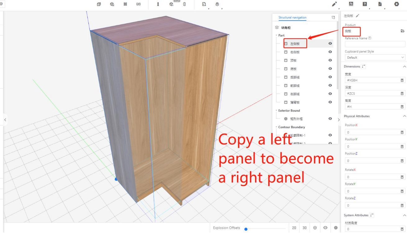This screenshot has height=235, width=407.
Task: Toggle visibility of 薄背板
Action: click(x=330, y=102)
